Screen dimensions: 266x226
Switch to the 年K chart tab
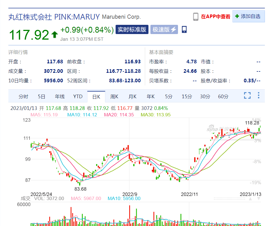click(x=150, y=97)
